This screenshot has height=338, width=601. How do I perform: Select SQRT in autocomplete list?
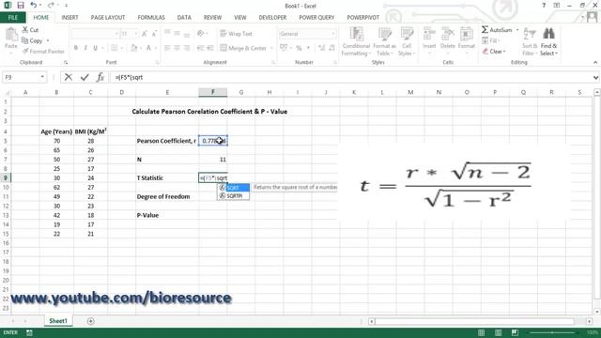234,188
